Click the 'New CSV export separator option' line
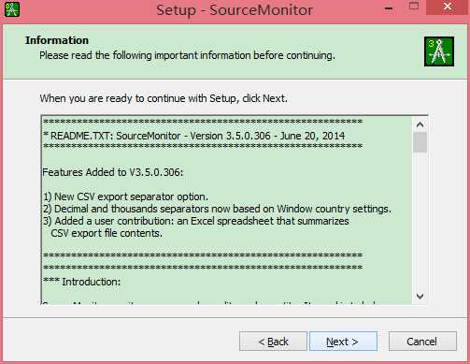The height and width of the screenshot is (364, 470). (x=125, y=197)
